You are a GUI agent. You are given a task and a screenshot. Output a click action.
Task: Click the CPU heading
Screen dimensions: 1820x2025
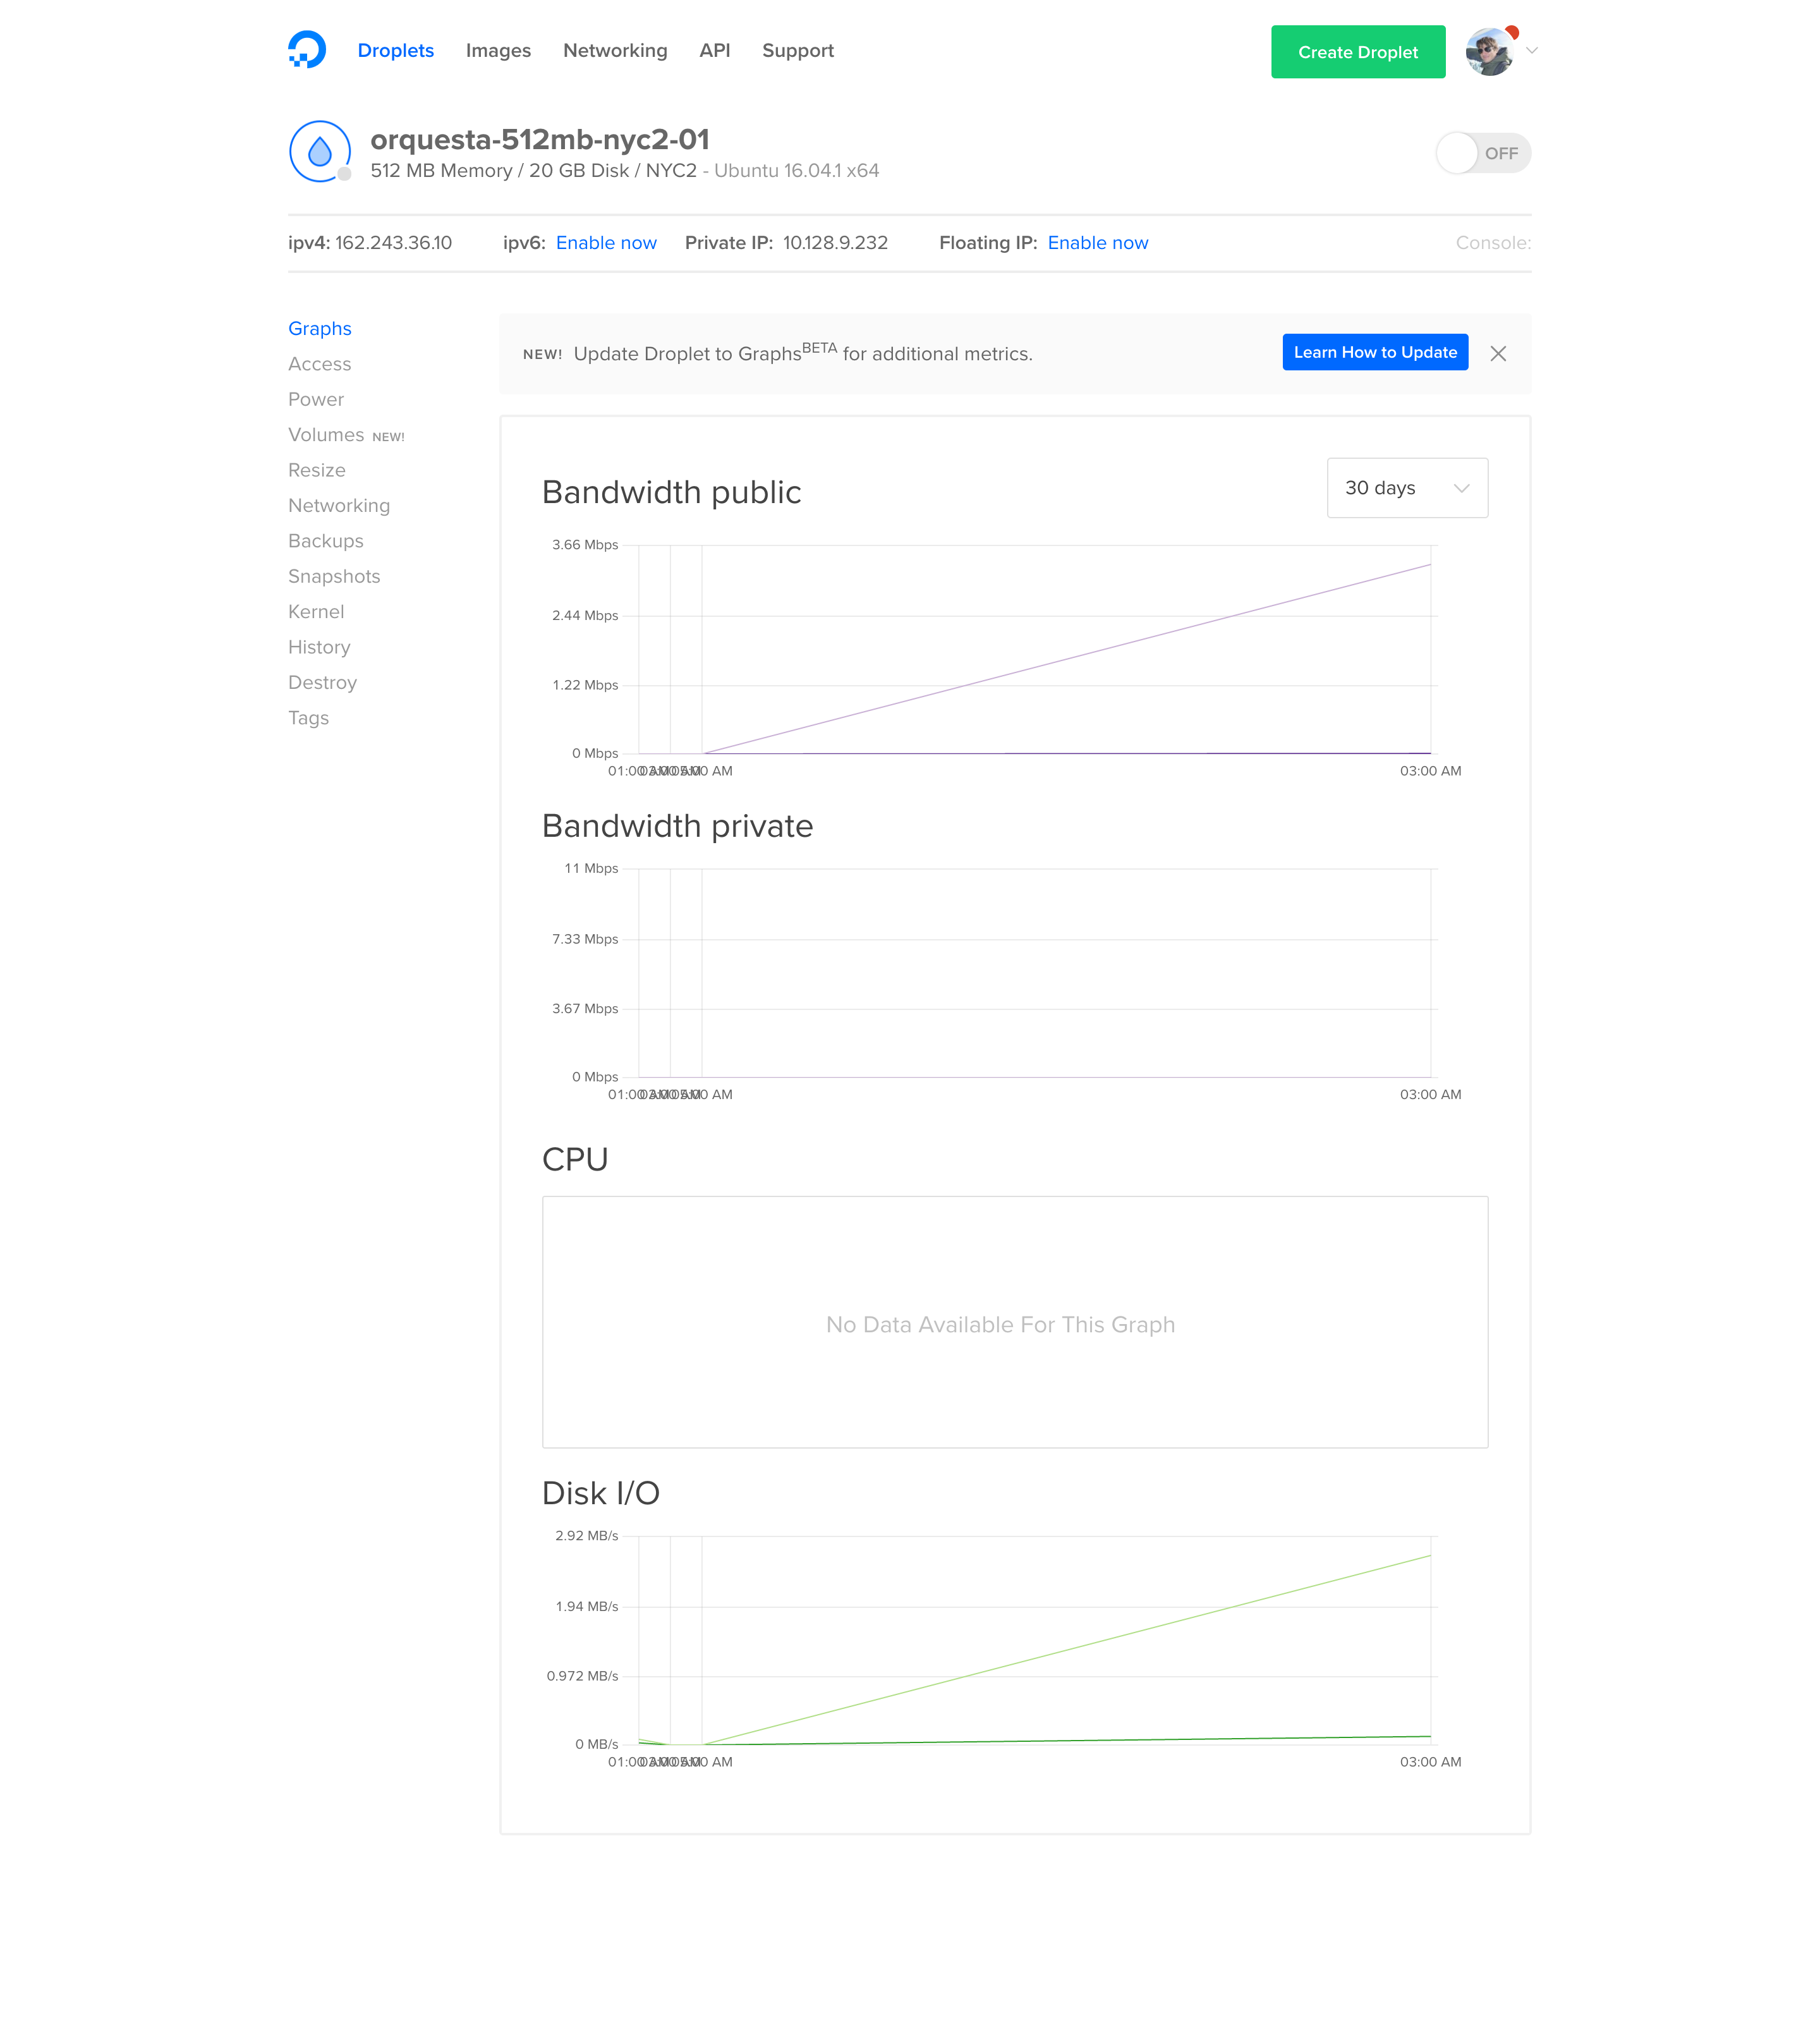point(575,1159)
